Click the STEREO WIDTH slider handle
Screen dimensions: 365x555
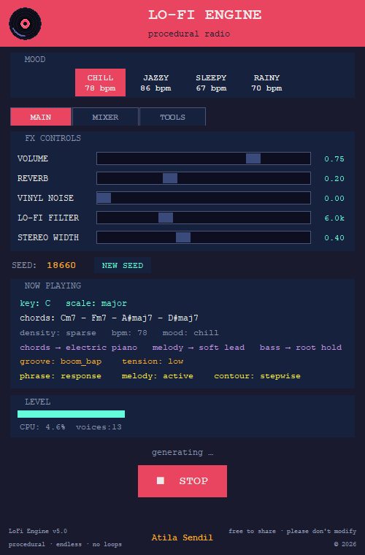[x=183, y=237]
